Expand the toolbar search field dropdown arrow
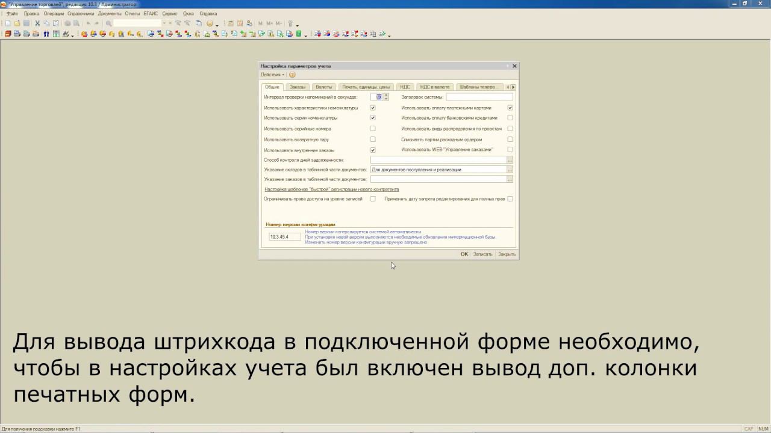Viewport: 771px width, 433px height. [164, 23]
